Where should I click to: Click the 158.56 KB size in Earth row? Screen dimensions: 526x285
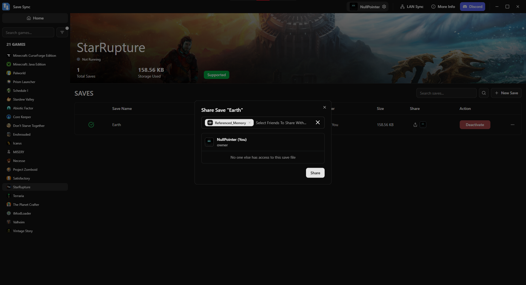tap(385, 125)
